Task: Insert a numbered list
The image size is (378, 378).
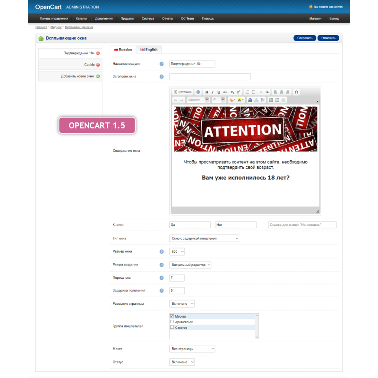Action: pos(247,92)
